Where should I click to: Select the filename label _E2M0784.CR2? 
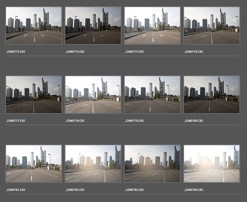(193, 190)
